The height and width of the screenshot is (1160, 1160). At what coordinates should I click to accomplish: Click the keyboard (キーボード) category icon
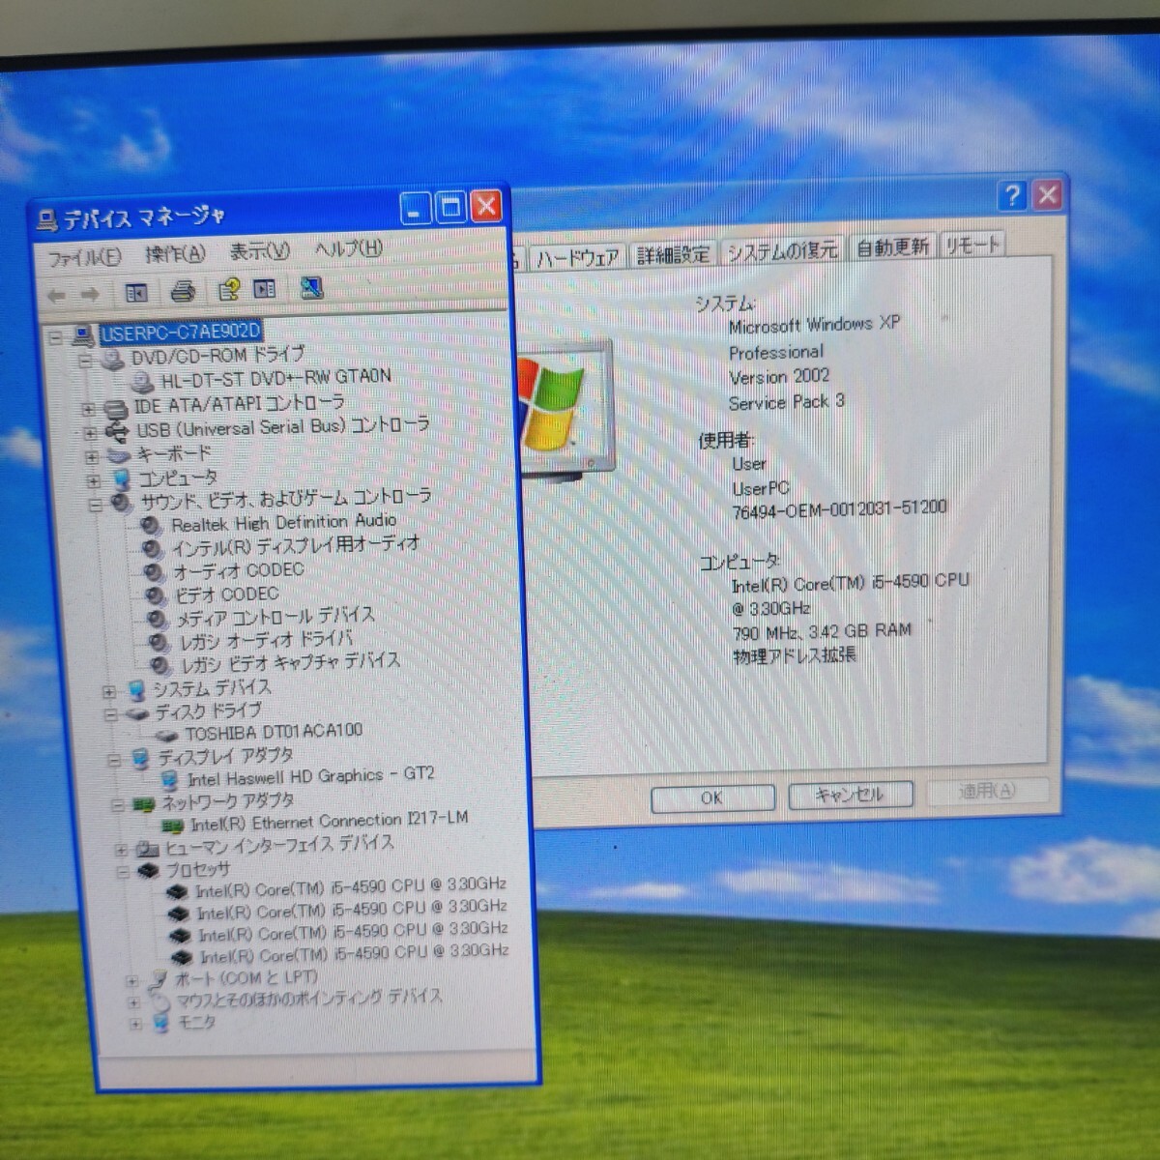[x=119, y=454]
